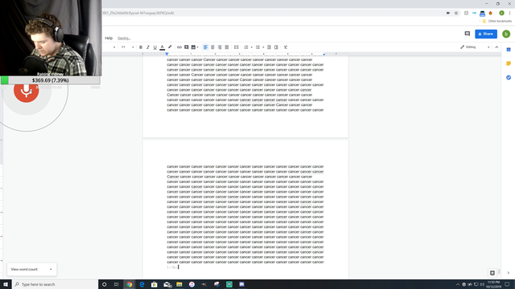Adjust the right indent marker on ruler

323,54
